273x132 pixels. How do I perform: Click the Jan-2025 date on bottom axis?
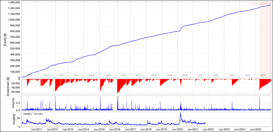click(255, 130)
